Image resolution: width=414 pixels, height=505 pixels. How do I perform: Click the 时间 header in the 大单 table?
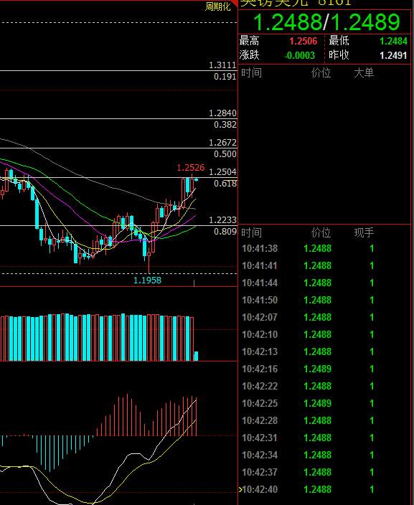tap(251, 72)
